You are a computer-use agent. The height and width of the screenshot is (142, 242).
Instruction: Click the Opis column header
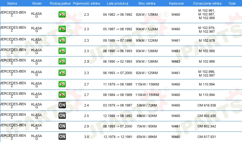click(x=232, y=3)
